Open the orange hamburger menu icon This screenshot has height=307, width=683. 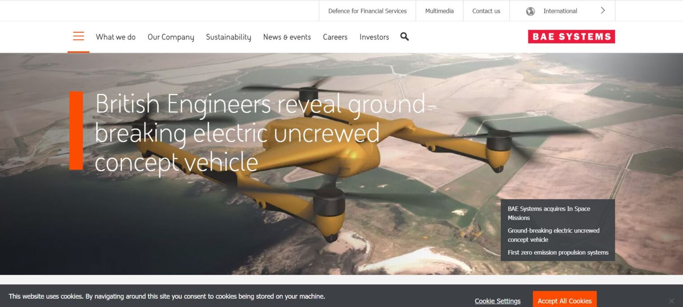78,36
